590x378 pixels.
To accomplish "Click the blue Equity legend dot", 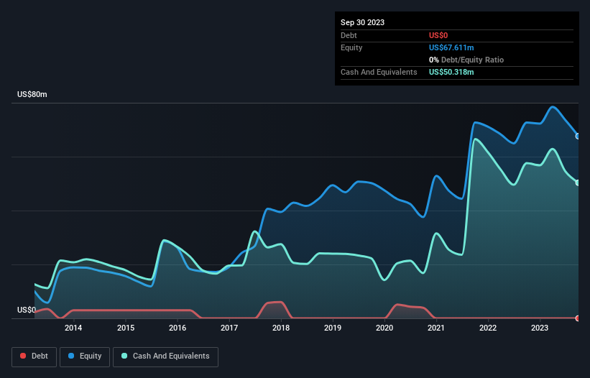I will (71, 356).
